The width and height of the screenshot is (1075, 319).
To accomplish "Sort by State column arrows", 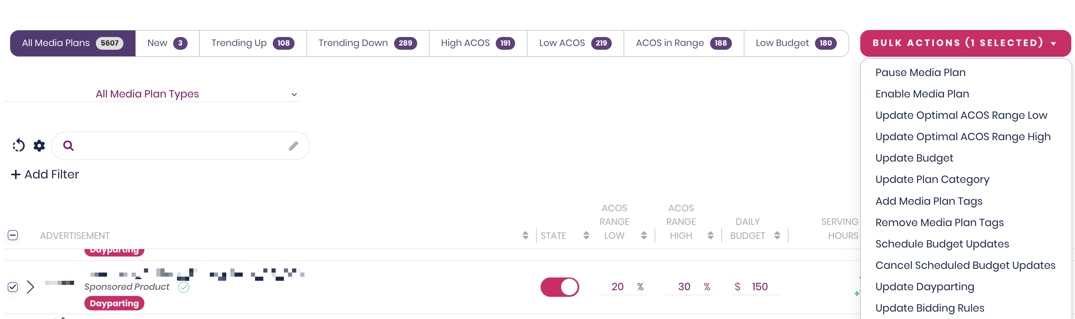I will [586, 236].
